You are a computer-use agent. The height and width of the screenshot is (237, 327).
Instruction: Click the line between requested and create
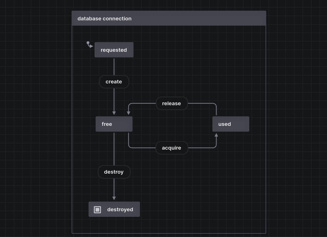114,66
